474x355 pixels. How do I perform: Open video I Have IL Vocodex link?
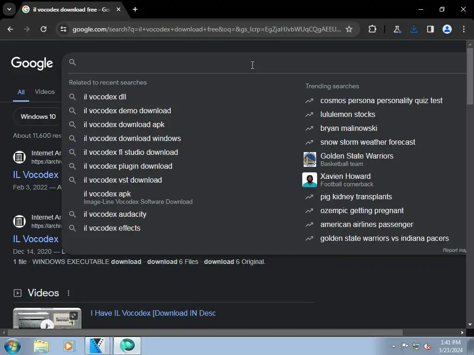tap(153, 313)
